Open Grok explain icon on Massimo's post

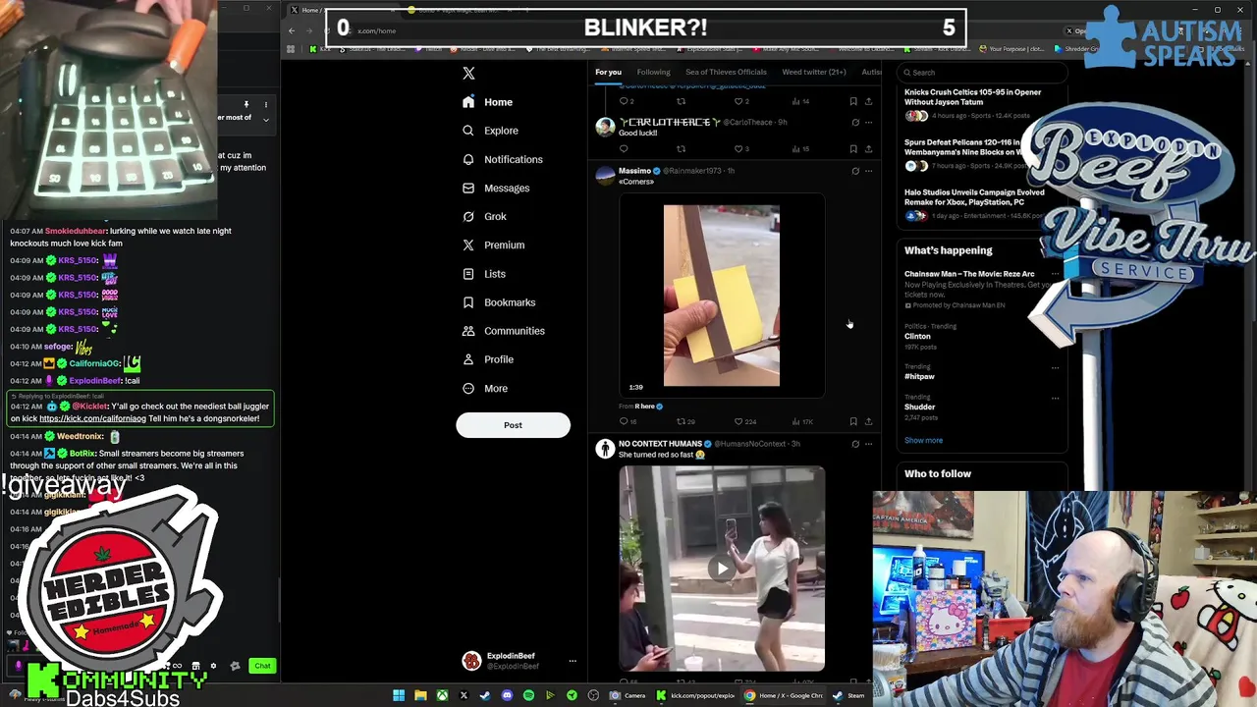855,171
